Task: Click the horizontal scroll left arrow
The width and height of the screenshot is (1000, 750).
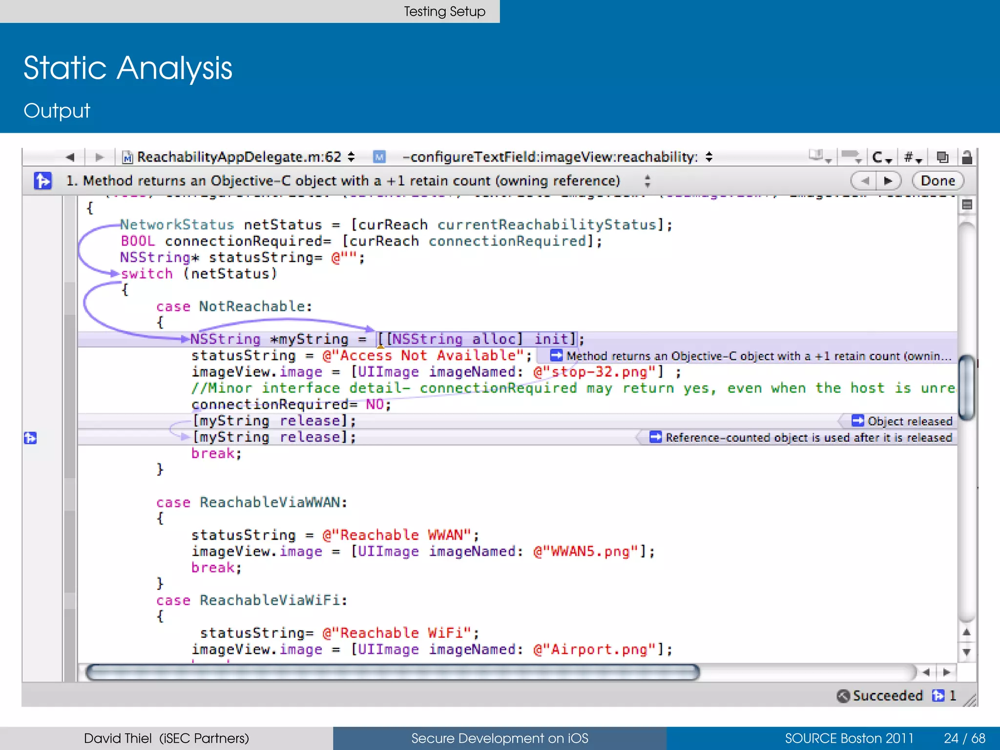Action: (926, 672)
